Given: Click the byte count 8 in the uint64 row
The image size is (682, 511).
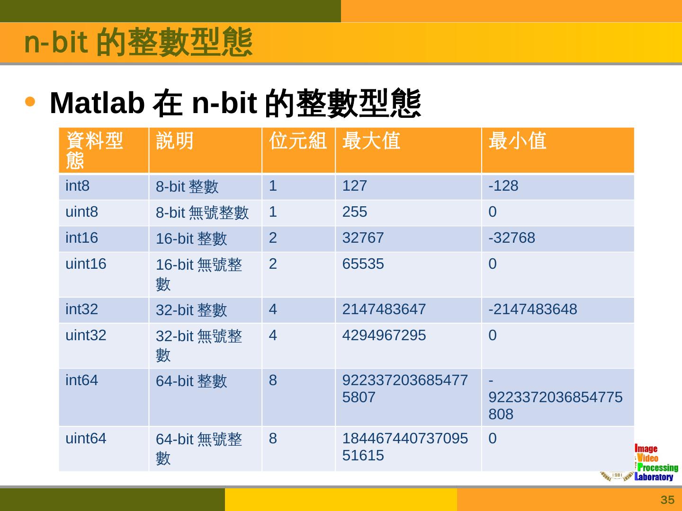Looking at the screenshot, I should (273, 439).
